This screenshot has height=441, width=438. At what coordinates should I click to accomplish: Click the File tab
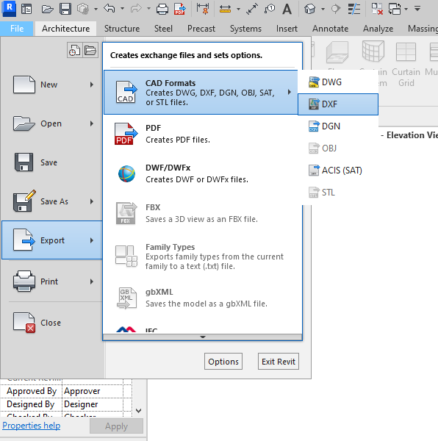point(17,29)
